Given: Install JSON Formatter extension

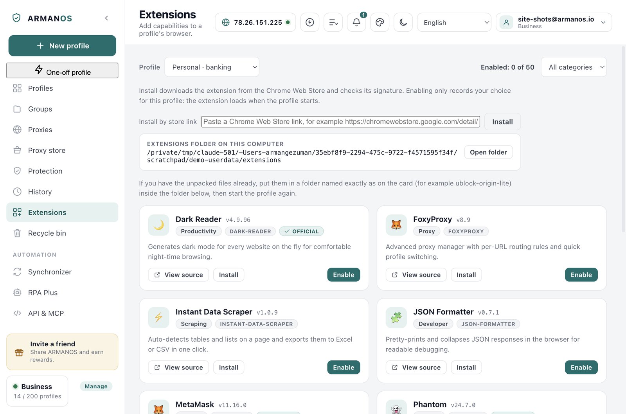Looking at the screenshot, I should click(466, 367).
